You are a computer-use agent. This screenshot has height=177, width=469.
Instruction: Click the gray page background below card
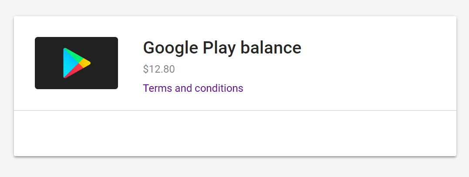tap(235, 167)
